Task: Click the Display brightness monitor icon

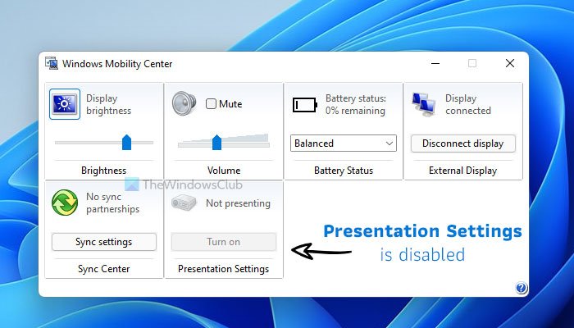Action: pos(65,104)
